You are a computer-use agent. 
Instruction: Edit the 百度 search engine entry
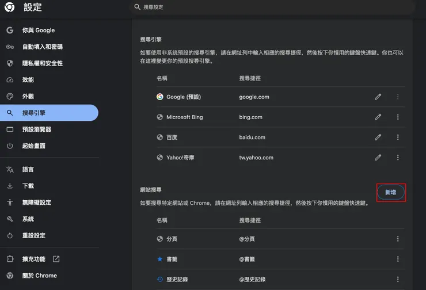[x=378, y=138]
